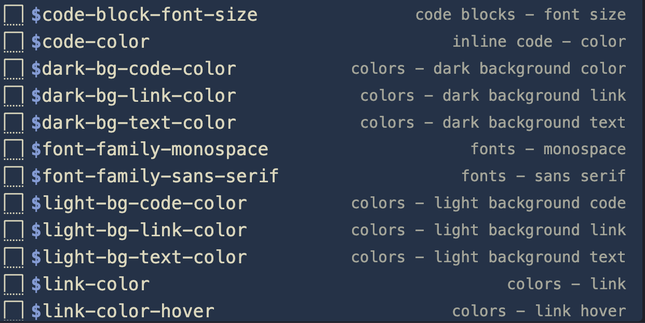Click the variable icon before $light-bg-code-color
The width and height of the screenshot is (645, 323).
click(14, 204)
